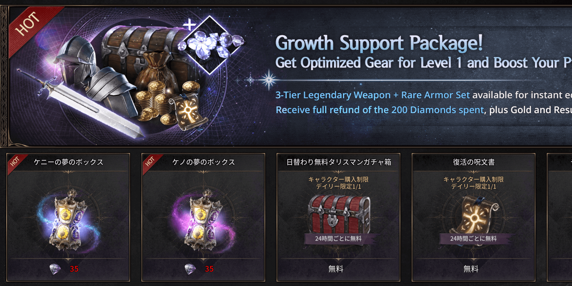
Task: Click the diamonds icon in the banner
Action: point(210,45)
